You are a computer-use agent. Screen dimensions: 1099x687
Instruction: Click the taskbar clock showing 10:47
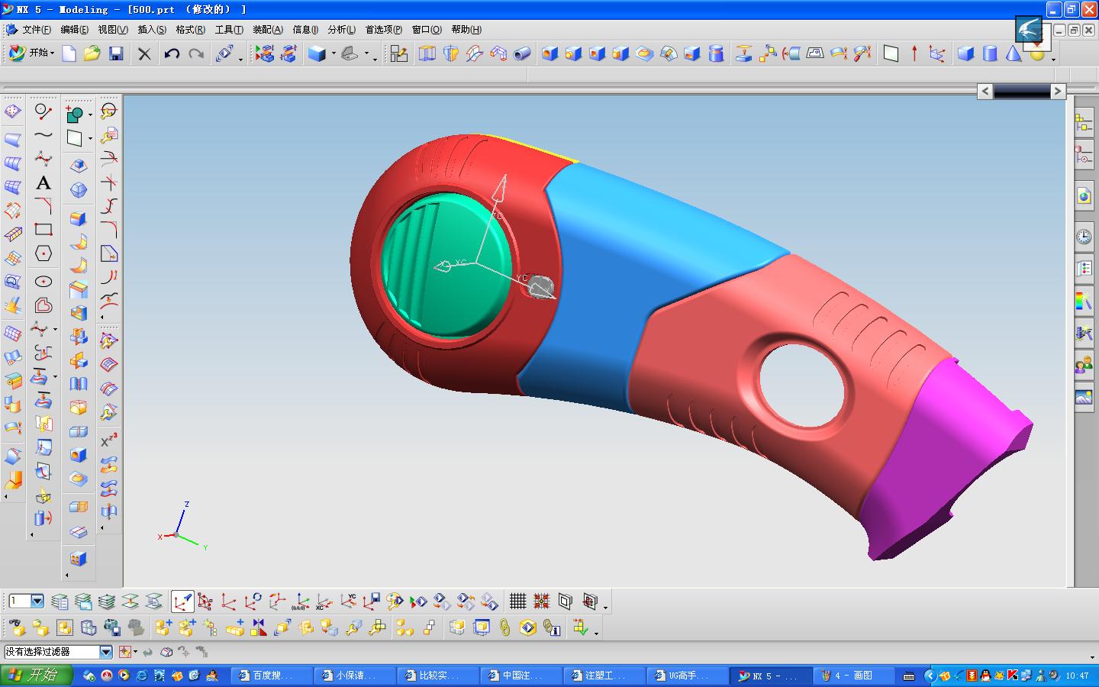[1077, 676]
